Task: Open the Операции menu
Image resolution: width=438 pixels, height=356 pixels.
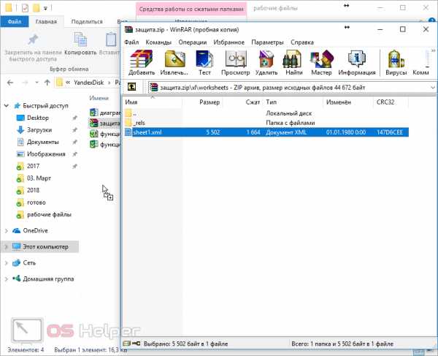Action: tap(193, 42)
